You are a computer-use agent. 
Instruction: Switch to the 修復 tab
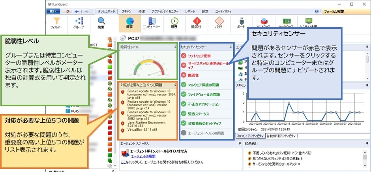click(142, 11)
